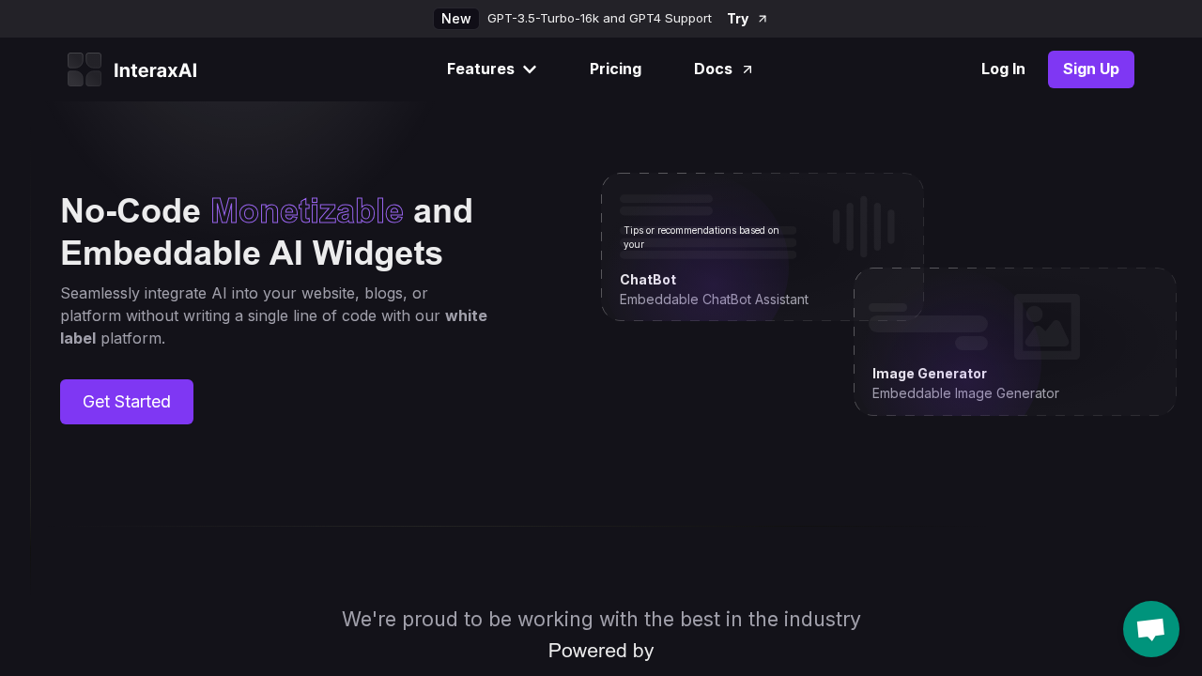
Task: Click the Image Generator widget preview
Action: pos(1014,342)
